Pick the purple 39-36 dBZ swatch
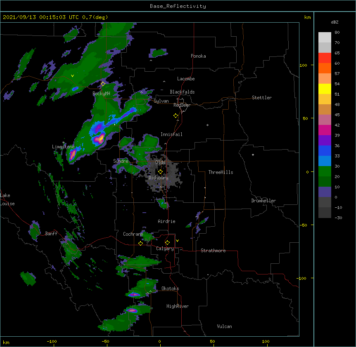The height and width of the screenshot is (347, 356). (325, 141)
